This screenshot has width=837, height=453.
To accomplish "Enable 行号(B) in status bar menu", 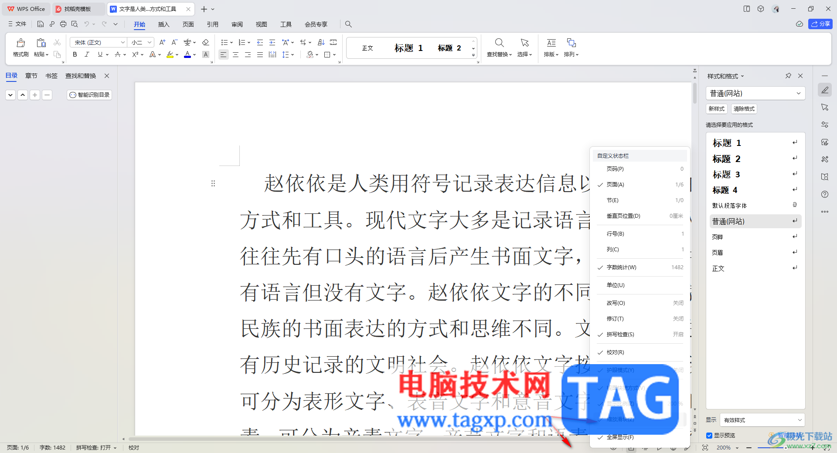I will click(x=640, y=234).
